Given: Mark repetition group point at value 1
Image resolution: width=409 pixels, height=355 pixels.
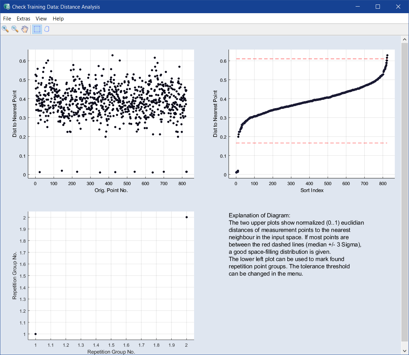Looking at the screenshot, I should [35, 334].
